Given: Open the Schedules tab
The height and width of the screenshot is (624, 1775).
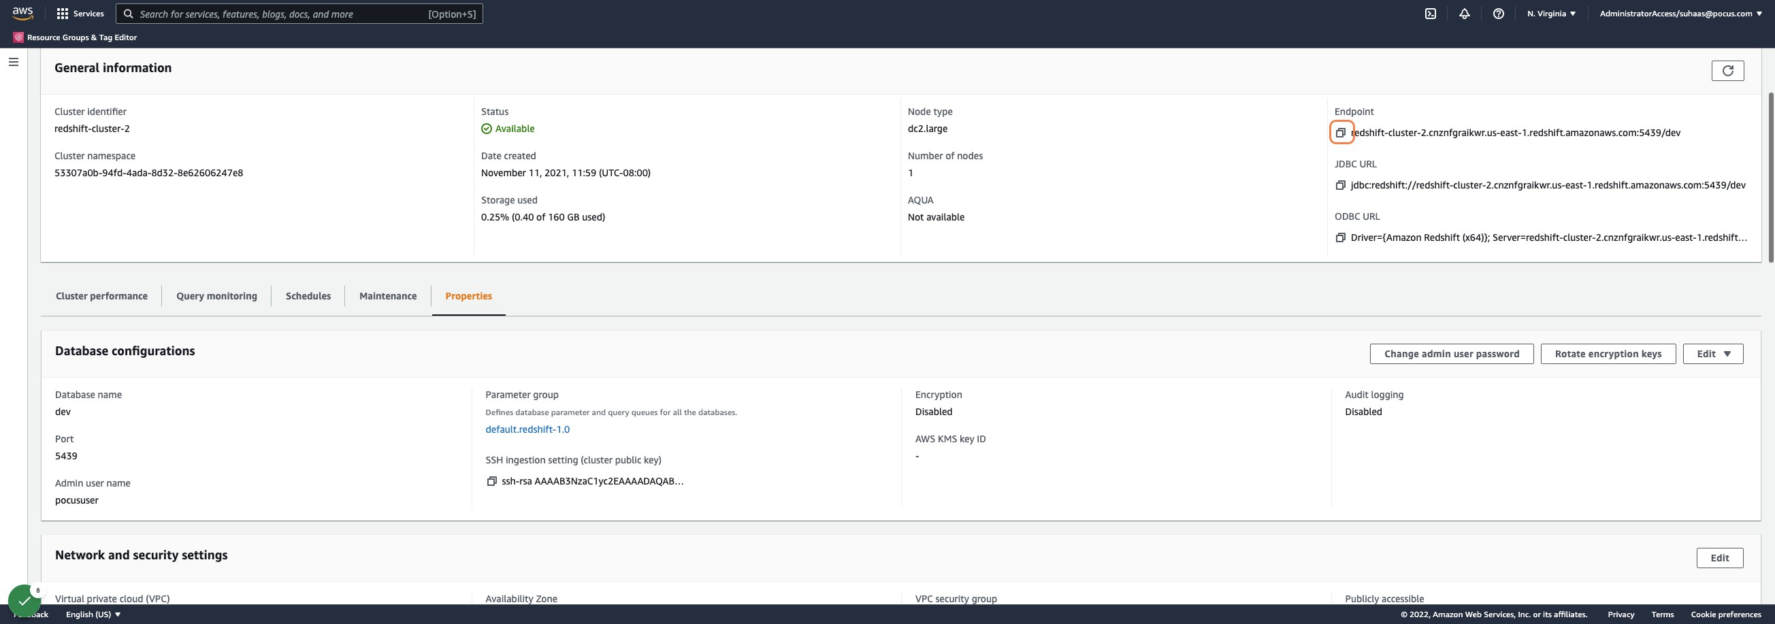Looking at the screenshot, I should (308, 296).
